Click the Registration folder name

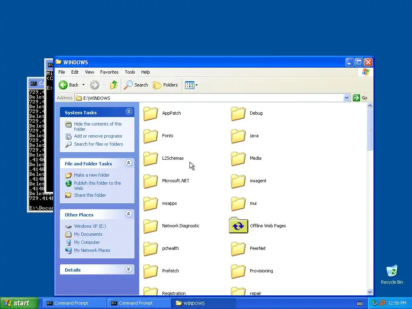point(174,293)
